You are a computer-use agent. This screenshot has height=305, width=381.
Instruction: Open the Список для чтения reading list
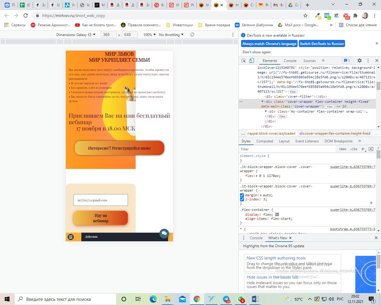pos(358,25)
